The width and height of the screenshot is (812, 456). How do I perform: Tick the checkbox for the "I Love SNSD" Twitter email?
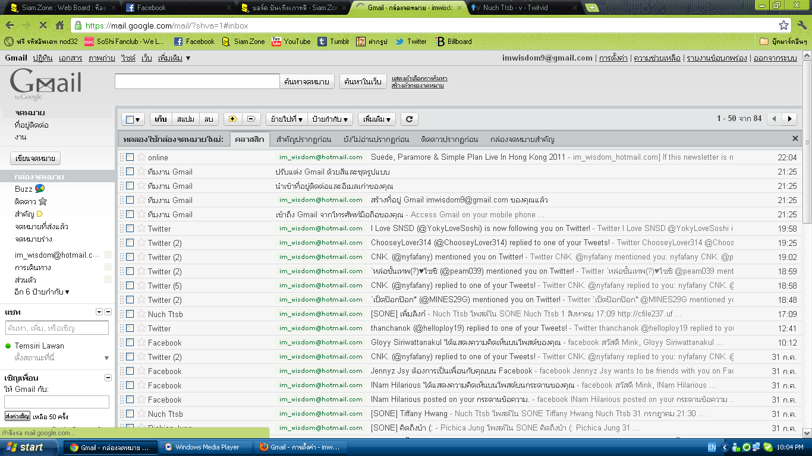(x=130, y=229)
